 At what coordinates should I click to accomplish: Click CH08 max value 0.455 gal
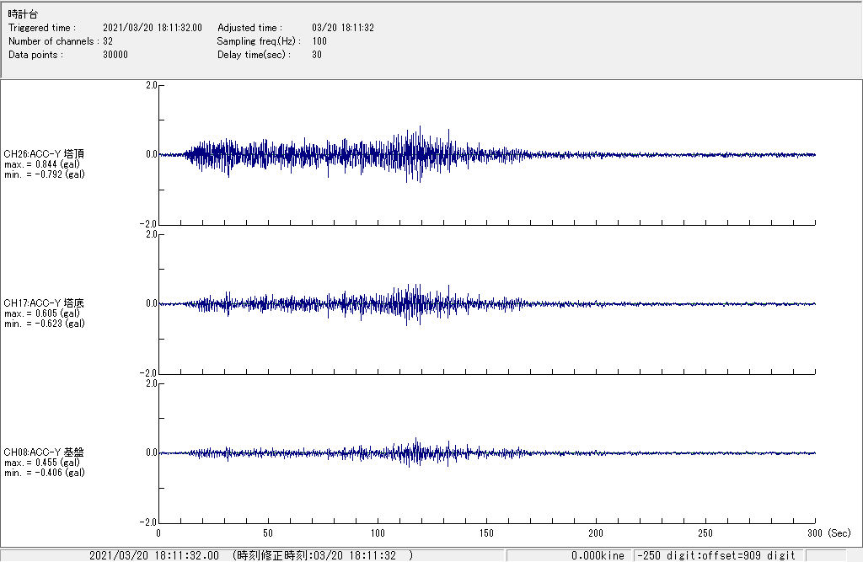click(x=42, y=463)
